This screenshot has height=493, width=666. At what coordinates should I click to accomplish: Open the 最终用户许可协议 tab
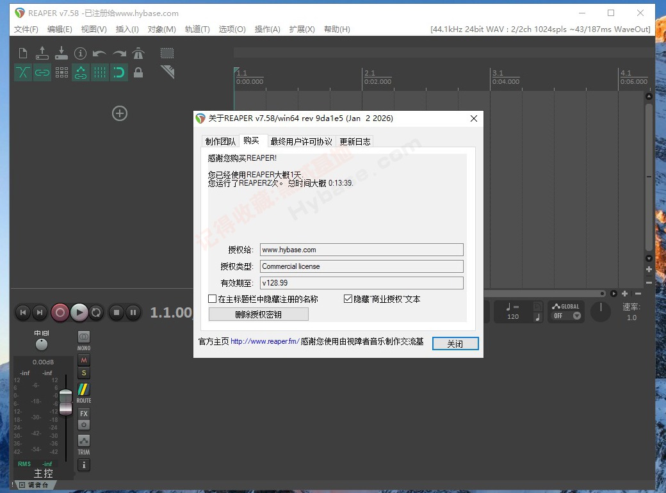coord(301,141)
